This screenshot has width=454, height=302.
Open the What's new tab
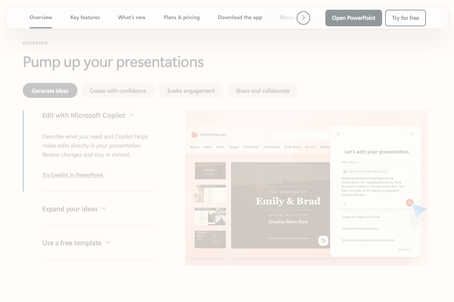[x=132, y=17]
